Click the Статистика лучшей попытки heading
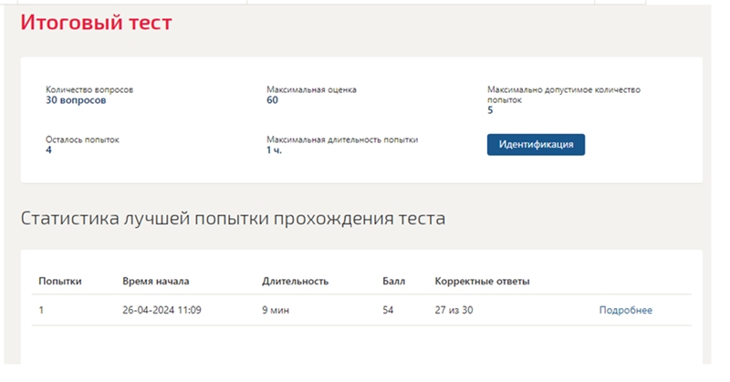Image resolution: width=730 pixels, height=382 pixels. pos(233,219)
